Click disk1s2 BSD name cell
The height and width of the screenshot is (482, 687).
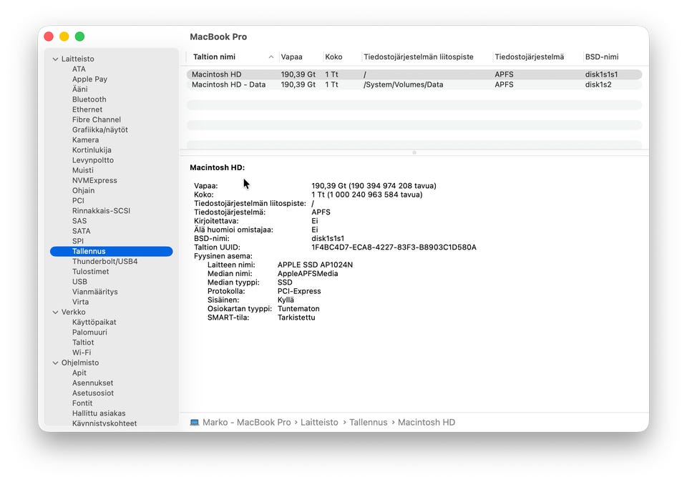(598, 84)
